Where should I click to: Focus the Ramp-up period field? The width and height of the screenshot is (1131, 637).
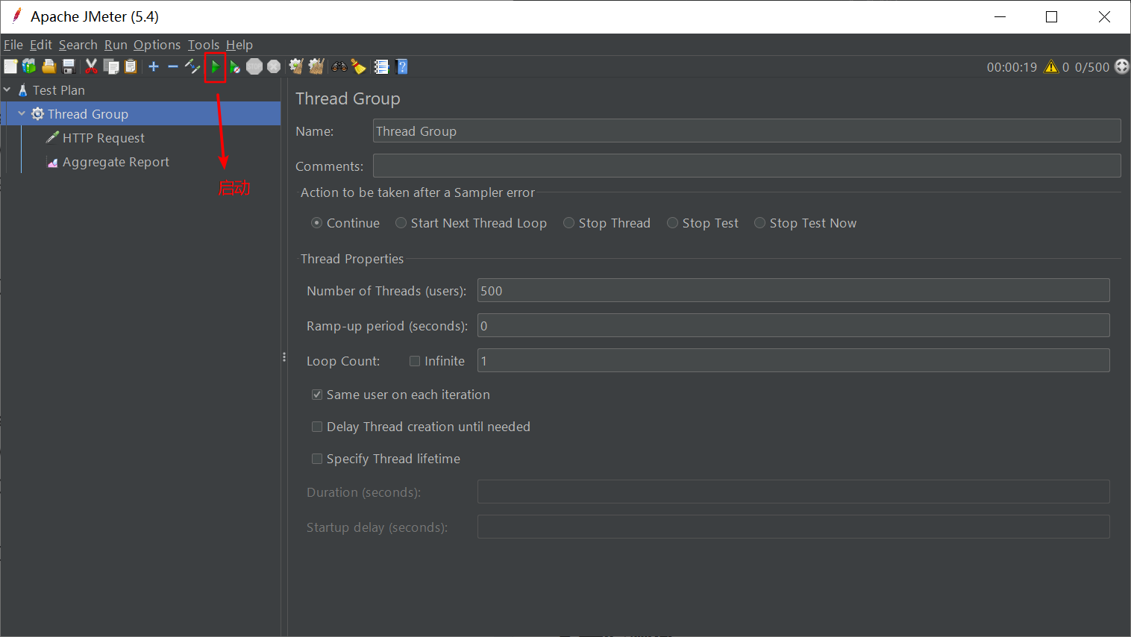click(x=794, y=325)
